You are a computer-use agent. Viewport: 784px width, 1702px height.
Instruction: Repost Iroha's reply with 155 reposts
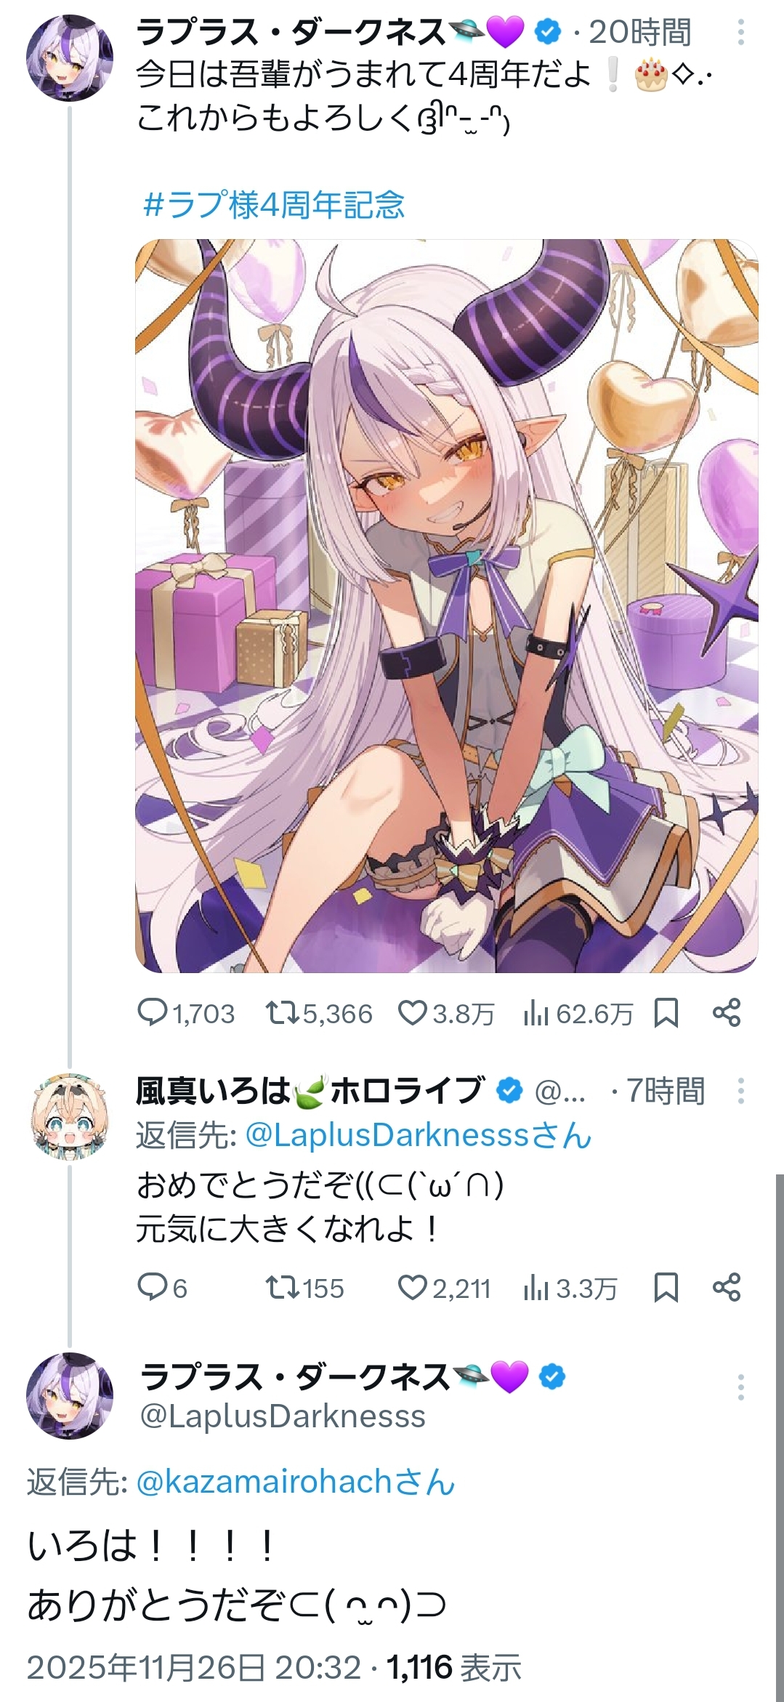pos(282,1287)
